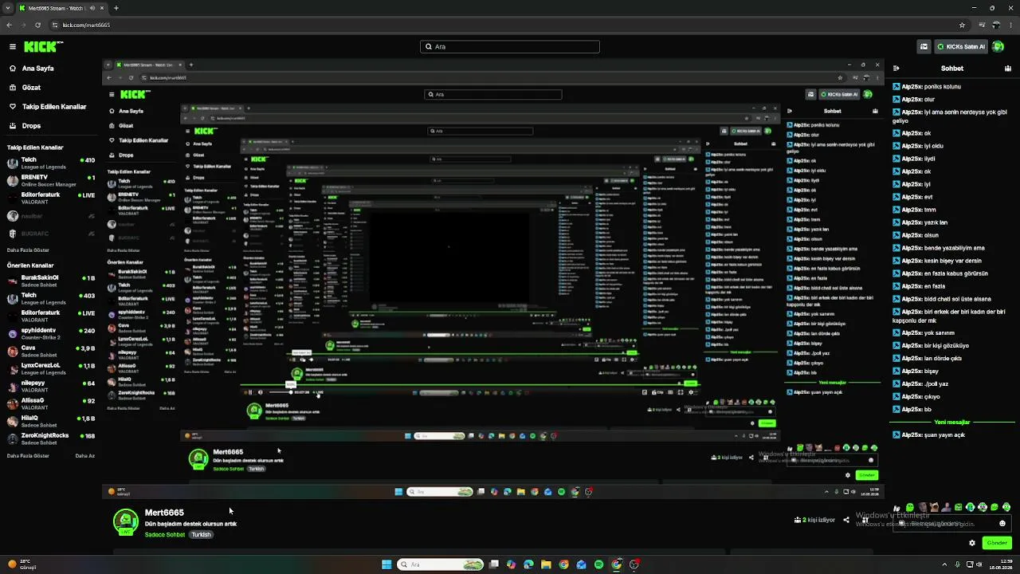Collapse recommended channels with Daha Az
1020x574 pixels.
coord(85,456)
